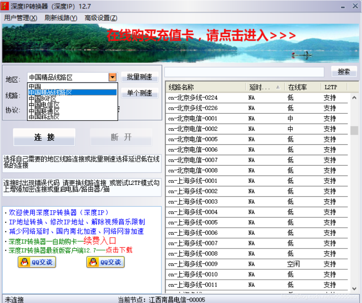Click the 连接 connect button

coord(44,137)
